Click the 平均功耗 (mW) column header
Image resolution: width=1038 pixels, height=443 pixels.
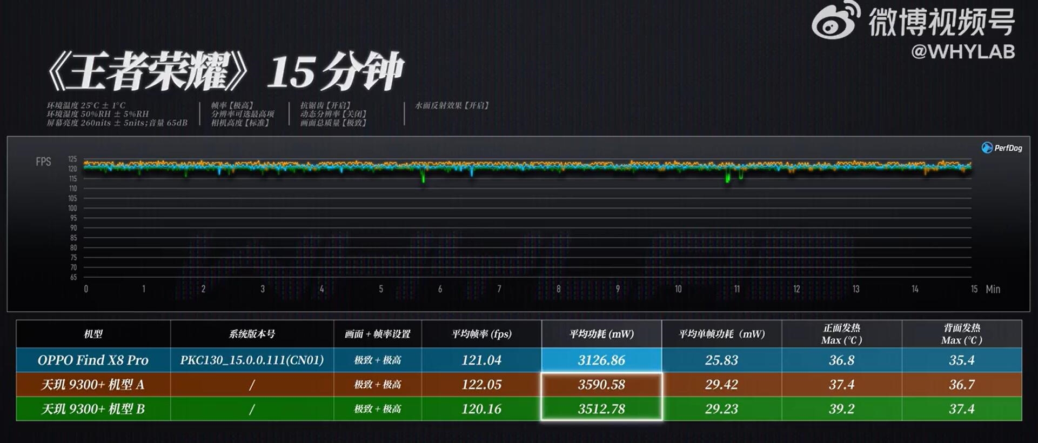pyautogui.click(x=601, y=334)
